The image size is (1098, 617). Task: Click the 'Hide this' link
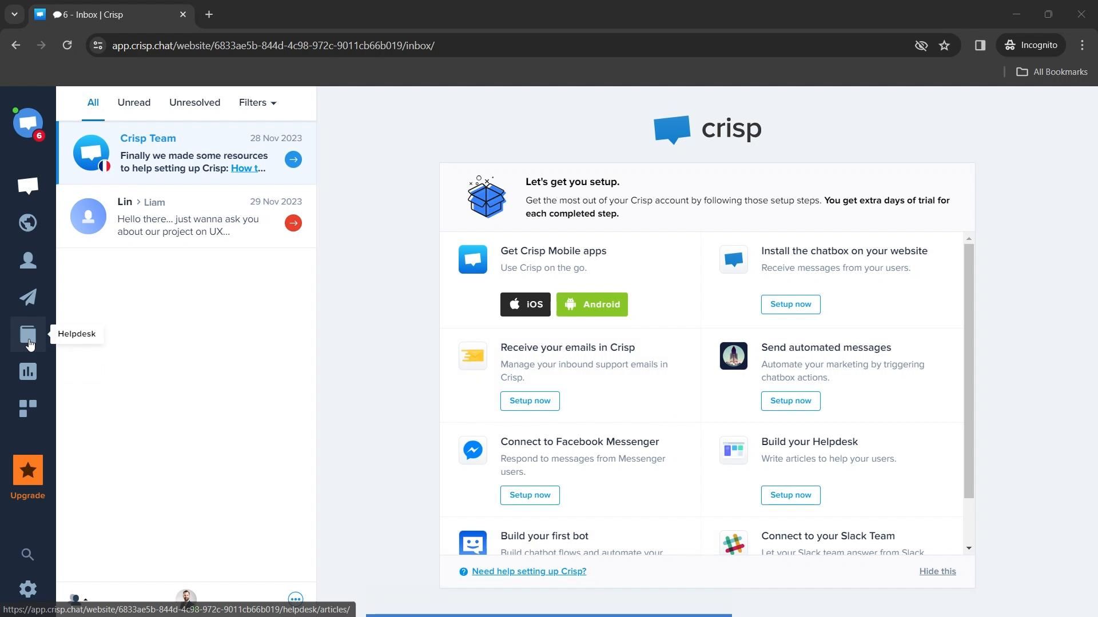click(937, 571)
